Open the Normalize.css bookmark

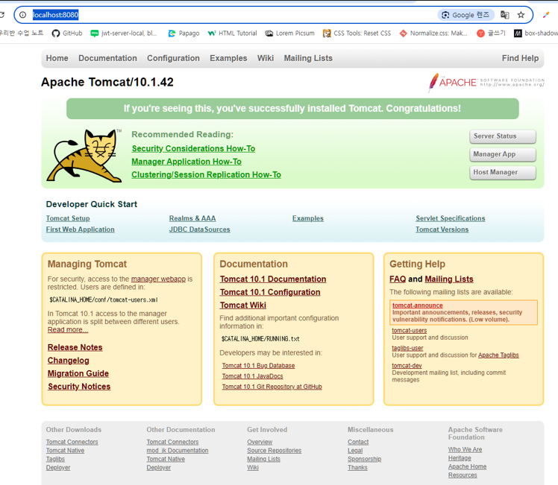click(433, 34)
